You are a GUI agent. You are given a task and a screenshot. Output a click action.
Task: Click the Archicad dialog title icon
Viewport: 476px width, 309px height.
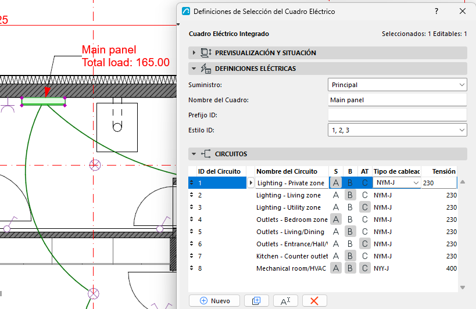pos(186,11)
